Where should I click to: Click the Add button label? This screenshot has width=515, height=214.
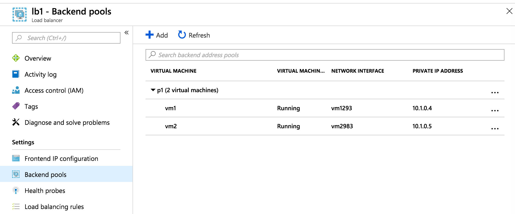(162, 35)
